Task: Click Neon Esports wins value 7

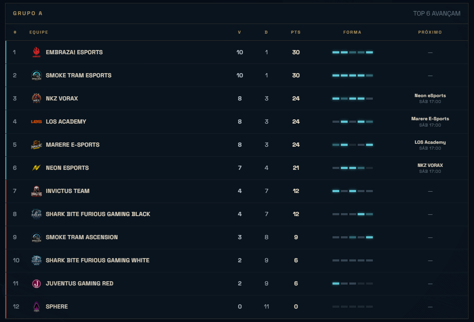Action: point(240,168)
